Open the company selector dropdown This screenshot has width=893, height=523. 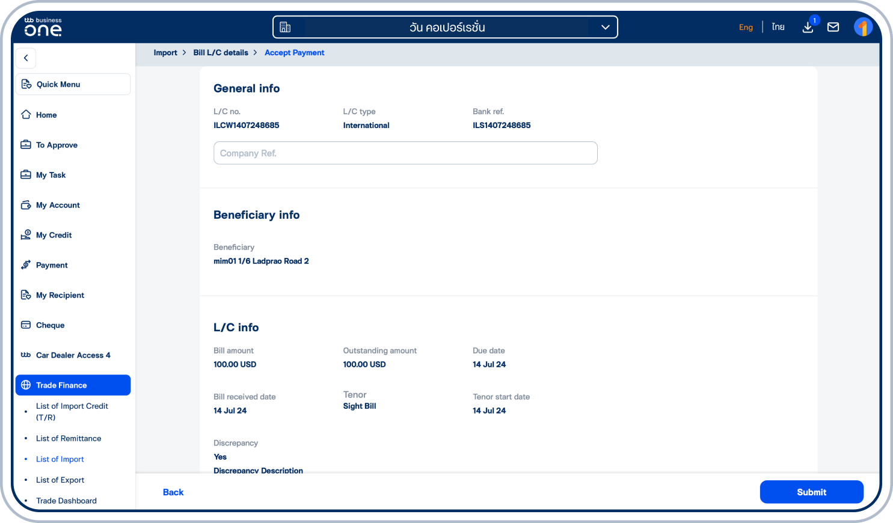tap(445, 26)
